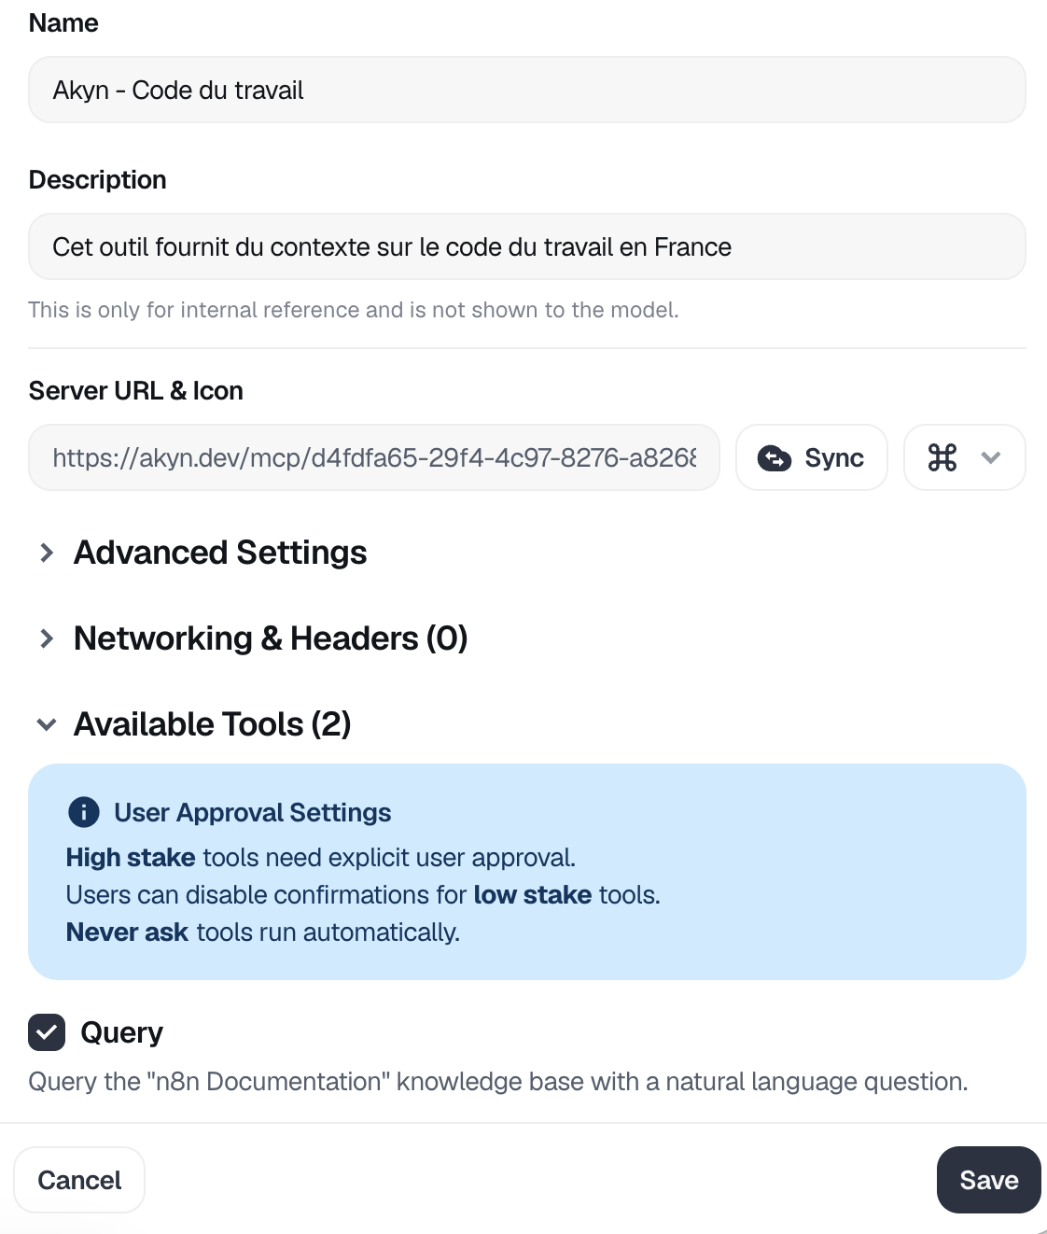The image size is (1047, 1234).
Task: Click the Sync refresh icon next to the URL
Action: 777,457
